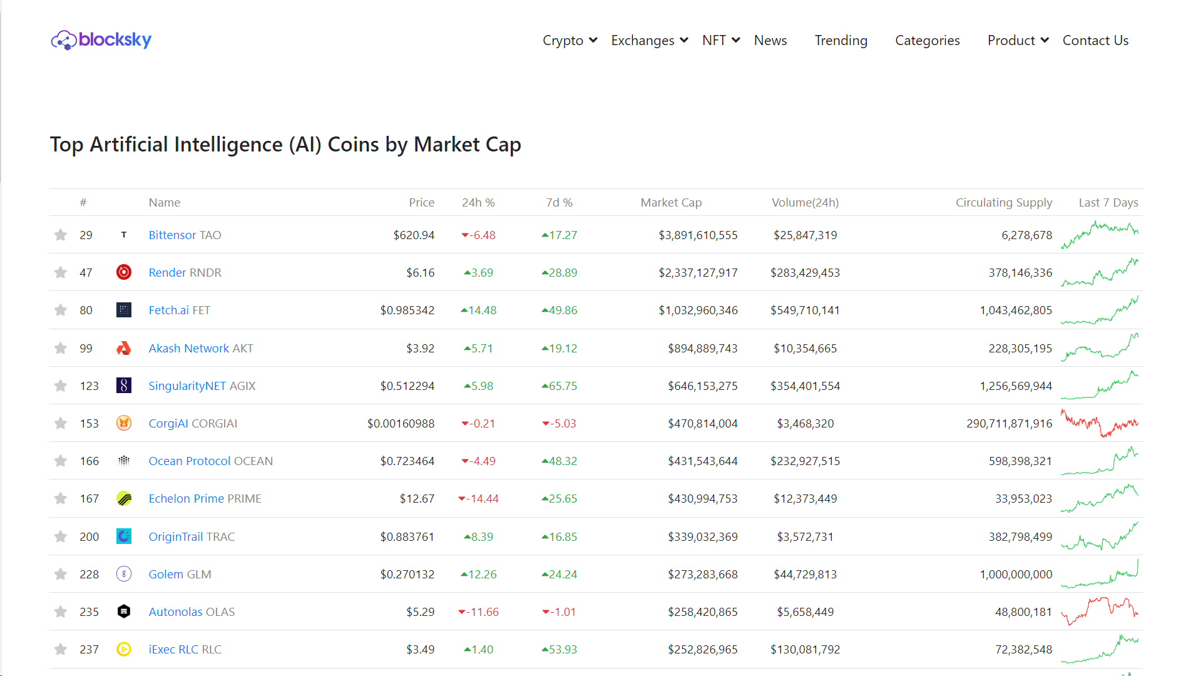The width and height of the screenshot is (1186, 676).
Task: Open the CorgiAI coin link
Action: coord(168,423)
